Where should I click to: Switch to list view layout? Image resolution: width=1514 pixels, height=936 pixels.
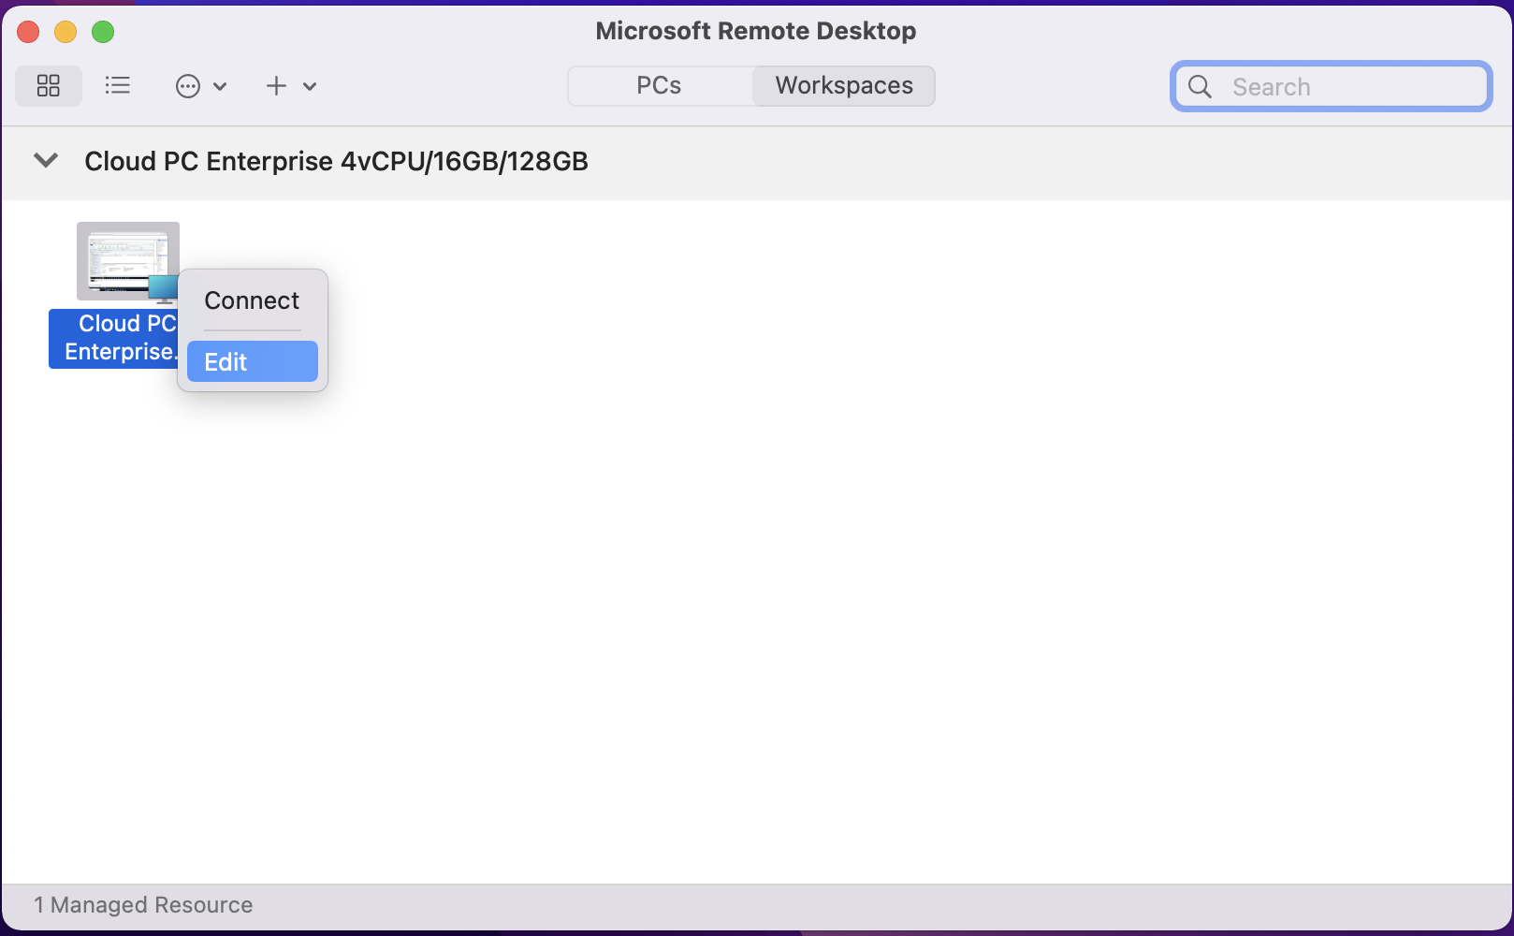118,86
